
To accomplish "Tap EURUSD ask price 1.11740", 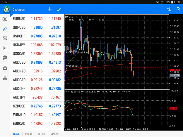I will 55,19.
